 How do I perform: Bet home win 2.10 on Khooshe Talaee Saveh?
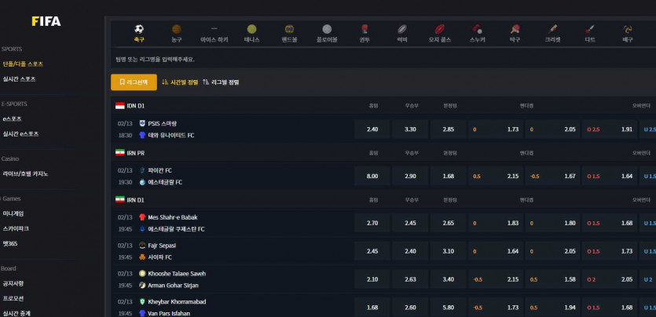[372, 279]
